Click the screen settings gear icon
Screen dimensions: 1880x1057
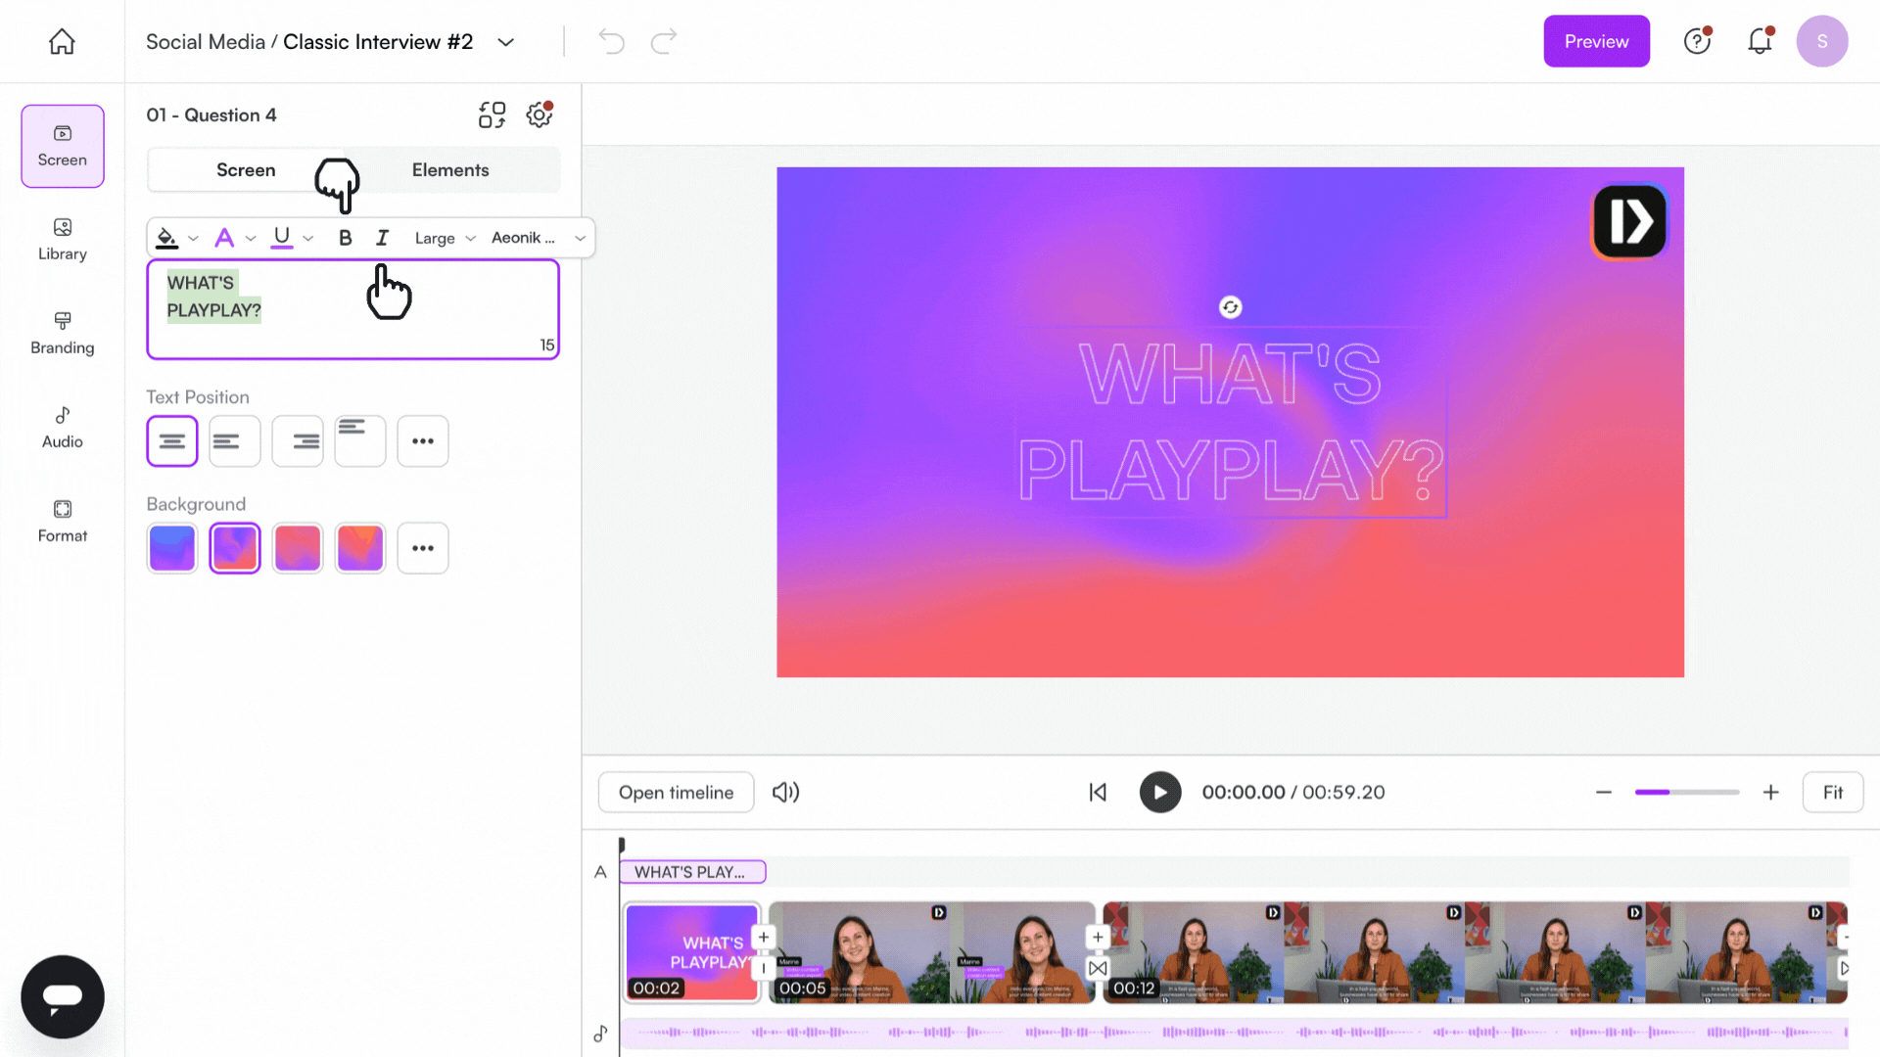[539, 115]
